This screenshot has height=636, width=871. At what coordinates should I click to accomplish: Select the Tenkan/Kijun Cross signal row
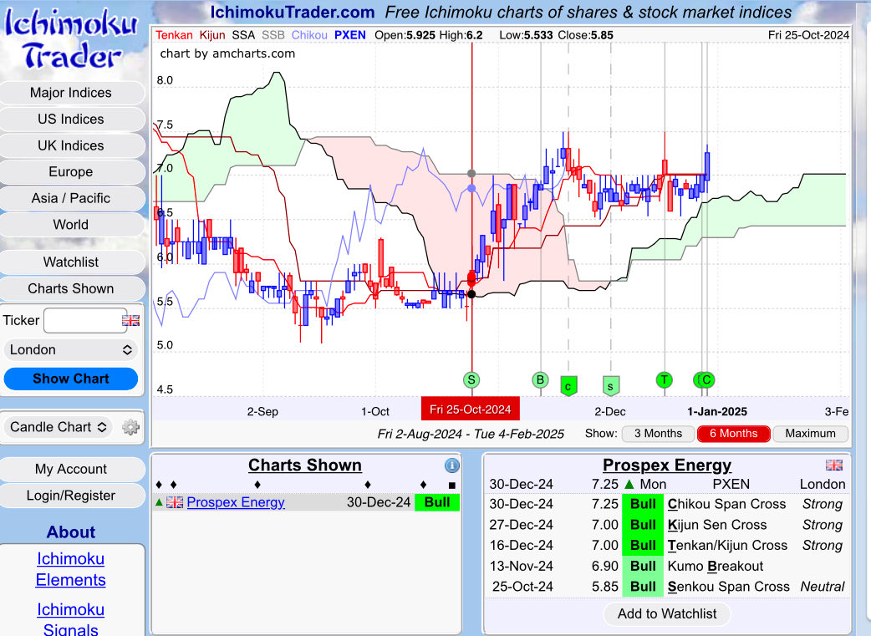[666, 546]
